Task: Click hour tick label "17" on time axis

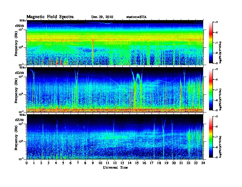Action: (x=152, y=163)
